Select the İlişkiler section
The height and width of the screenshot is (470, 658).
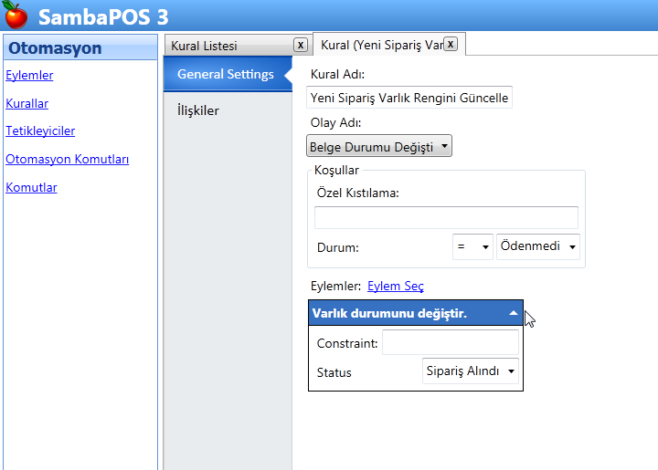[x=197, y=110]
